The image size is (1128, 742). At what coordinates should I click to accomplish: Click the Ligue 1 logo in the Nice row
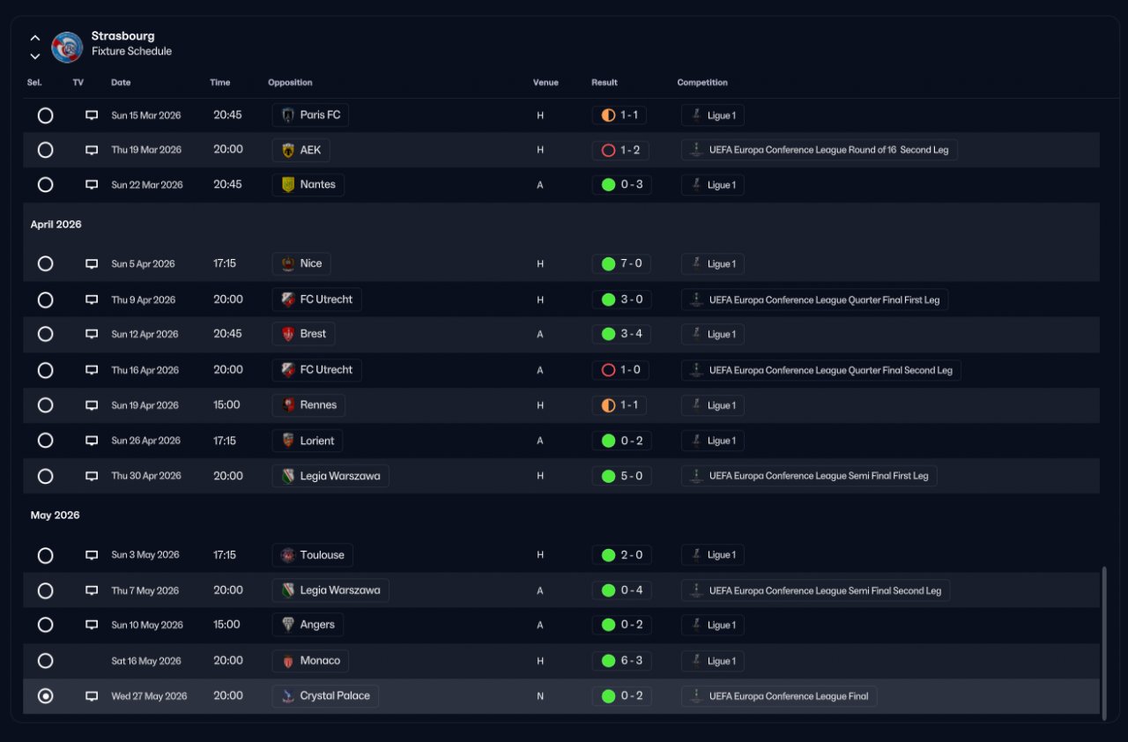[x=696, y=263]
